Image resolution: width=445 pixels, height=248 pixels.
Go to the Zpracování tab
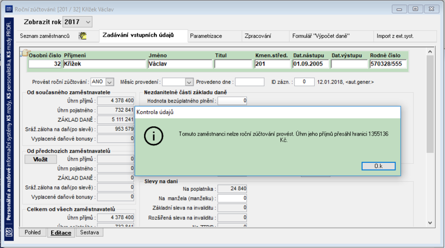266,36
